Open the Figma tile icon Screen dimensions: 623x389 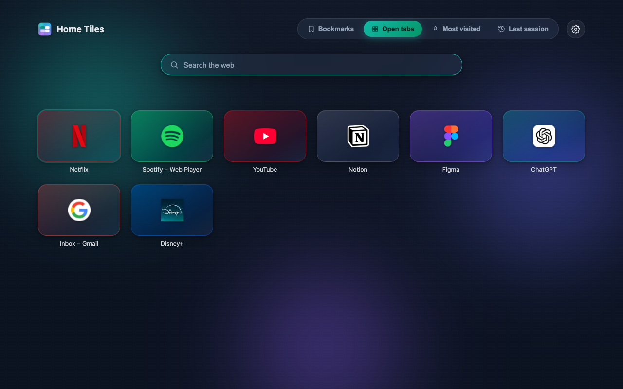click(451, 136)
